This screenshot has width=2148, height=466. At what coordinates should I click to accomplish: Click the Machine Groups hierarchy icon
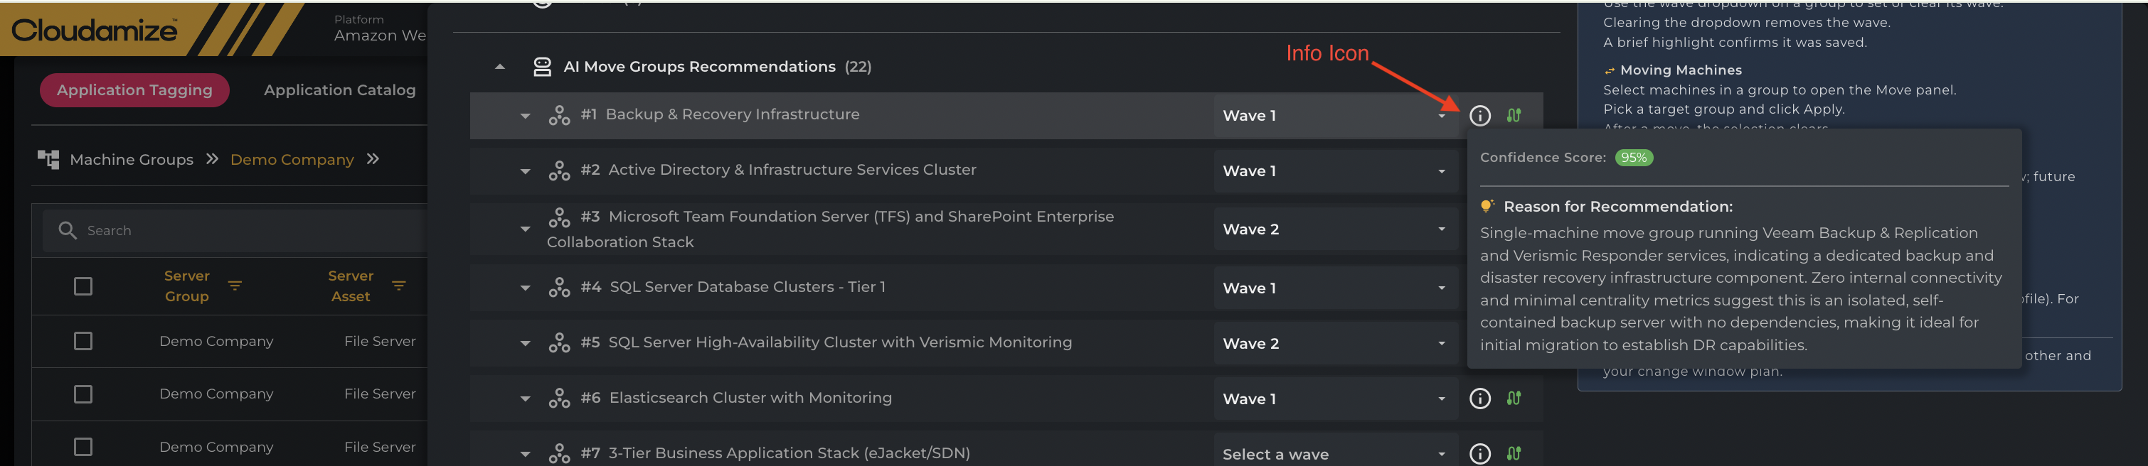(48, 160)
